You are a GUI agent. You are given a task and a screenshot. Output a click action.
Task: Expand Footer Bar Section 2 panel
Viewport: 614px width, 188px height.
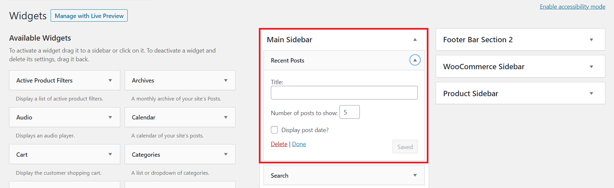point(591,40)
